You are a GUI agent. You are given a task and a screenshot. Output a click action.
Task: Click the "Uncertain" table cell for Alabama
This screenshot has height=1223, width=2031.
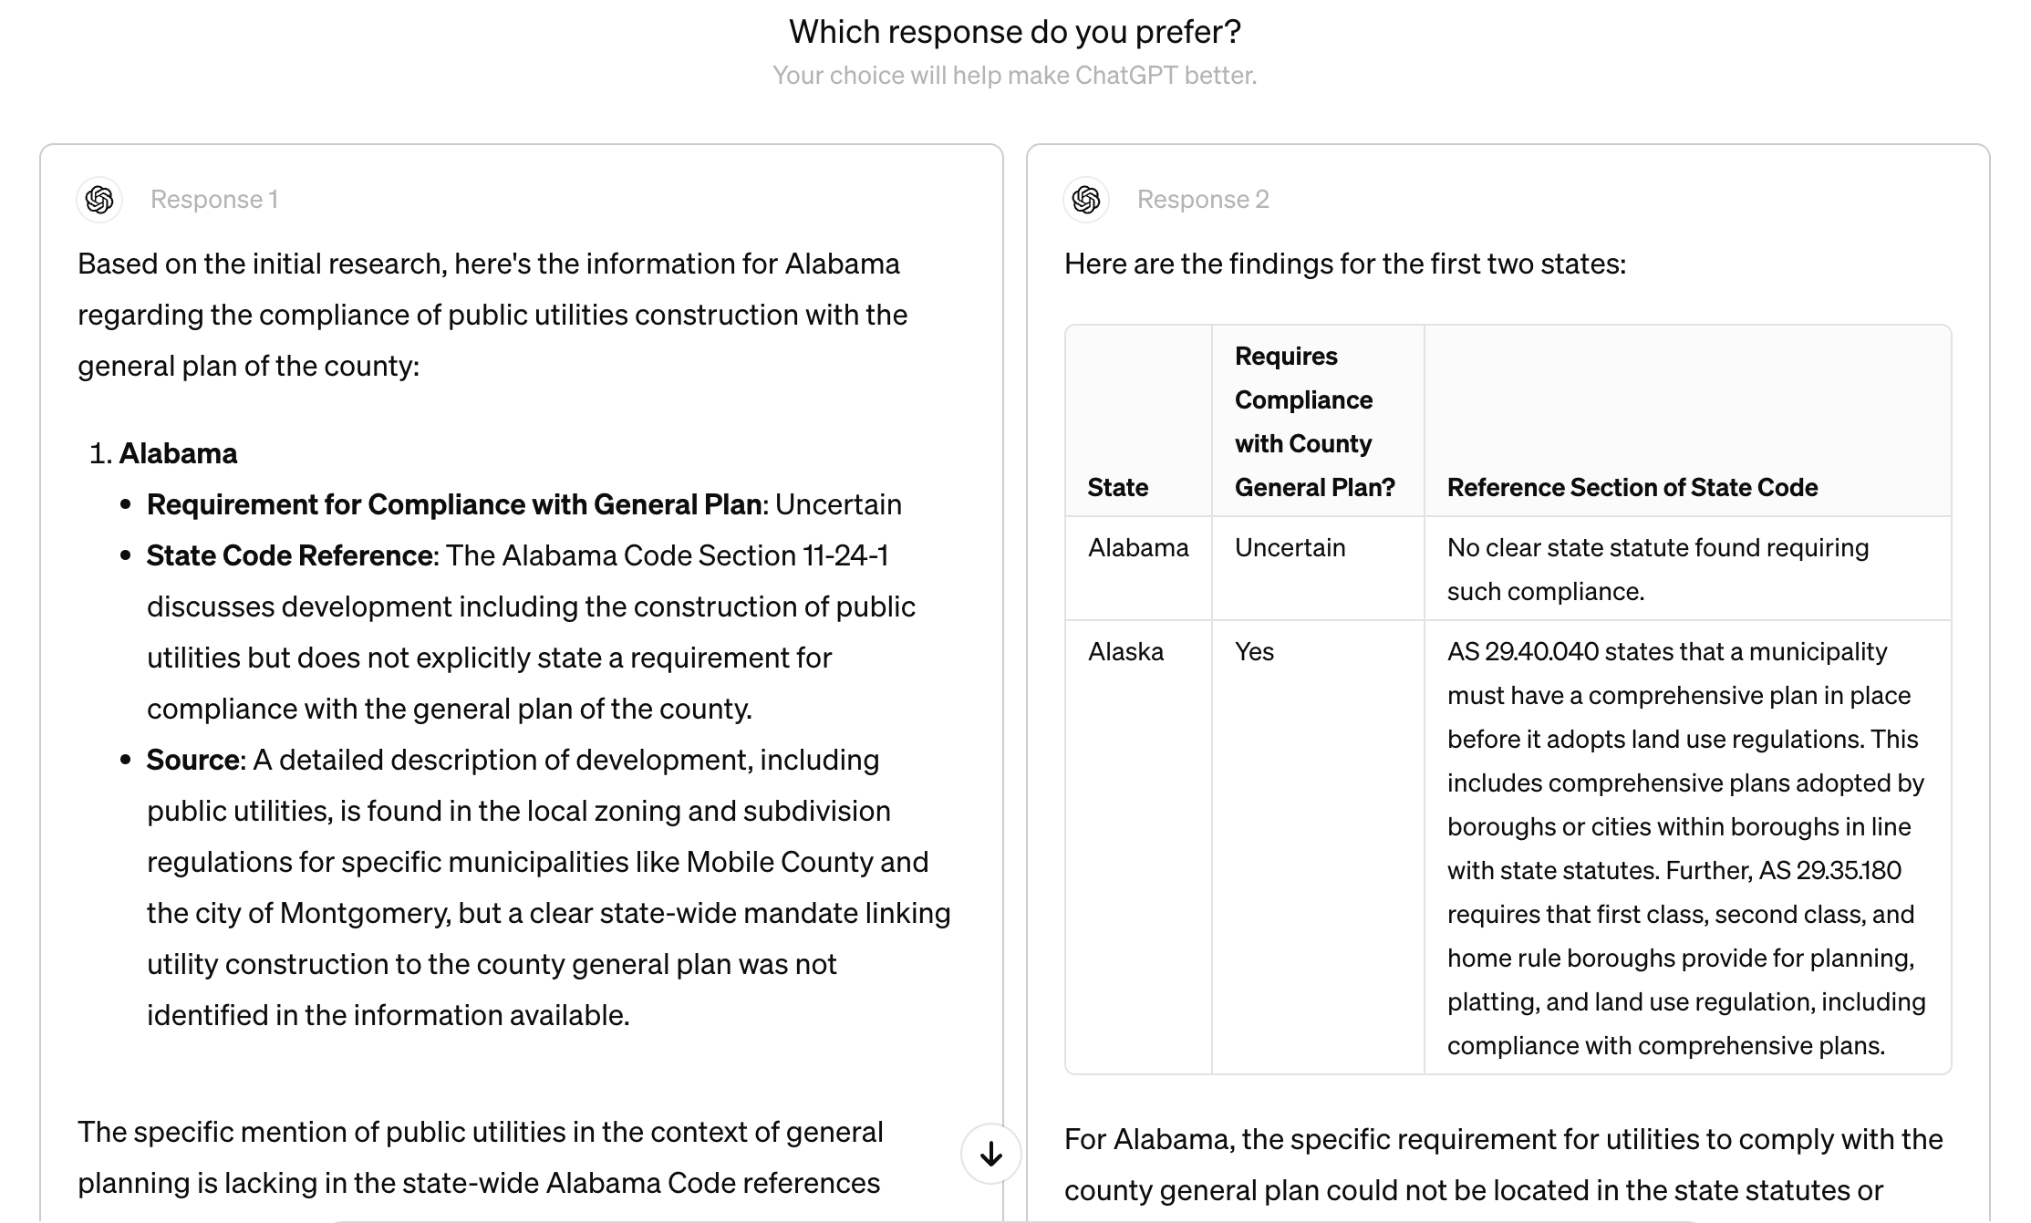[1290, 547]
